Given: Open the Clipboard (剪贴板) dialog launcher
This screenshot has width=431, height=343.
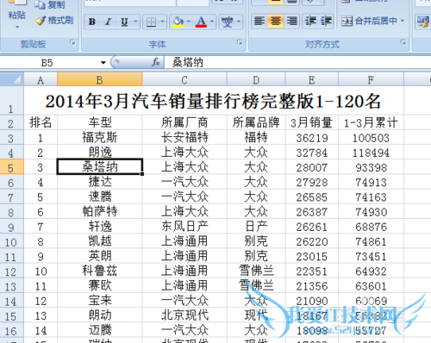Looking at the screenshot, I should (x=72, y=43).
